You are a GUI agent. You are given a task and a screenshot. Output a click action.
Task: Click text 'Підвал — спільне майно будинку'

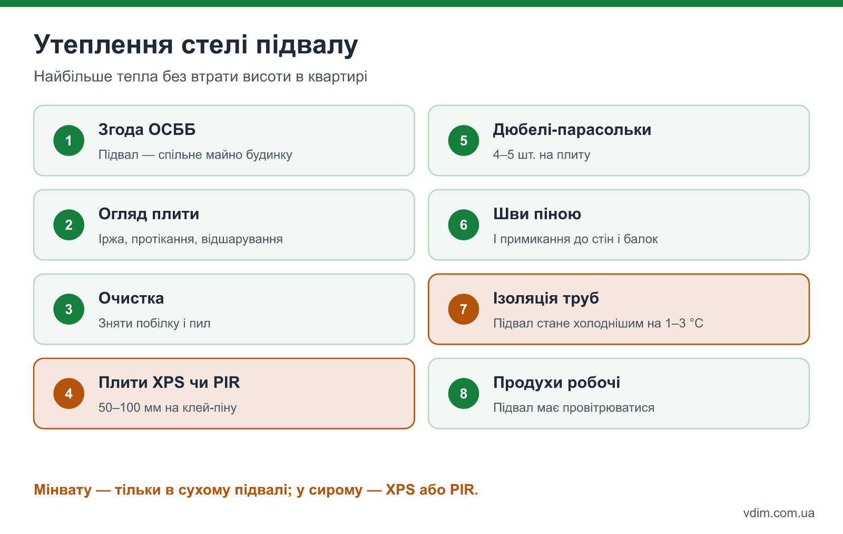(x=195, y=155)
